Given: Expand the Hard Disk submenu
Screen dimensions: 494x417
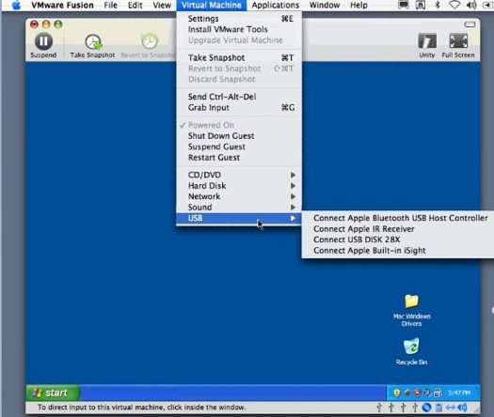Looking at the screenshot, I should [x=239, y=186].
